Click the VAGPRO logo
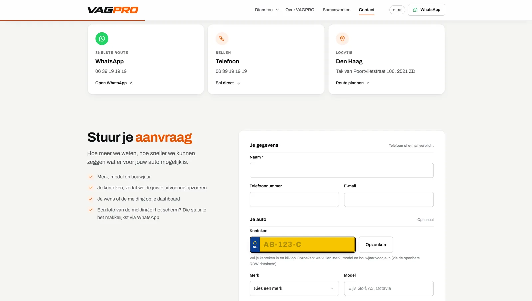The width and height of the screenshot is (532, 301). (x=113, y=10)
